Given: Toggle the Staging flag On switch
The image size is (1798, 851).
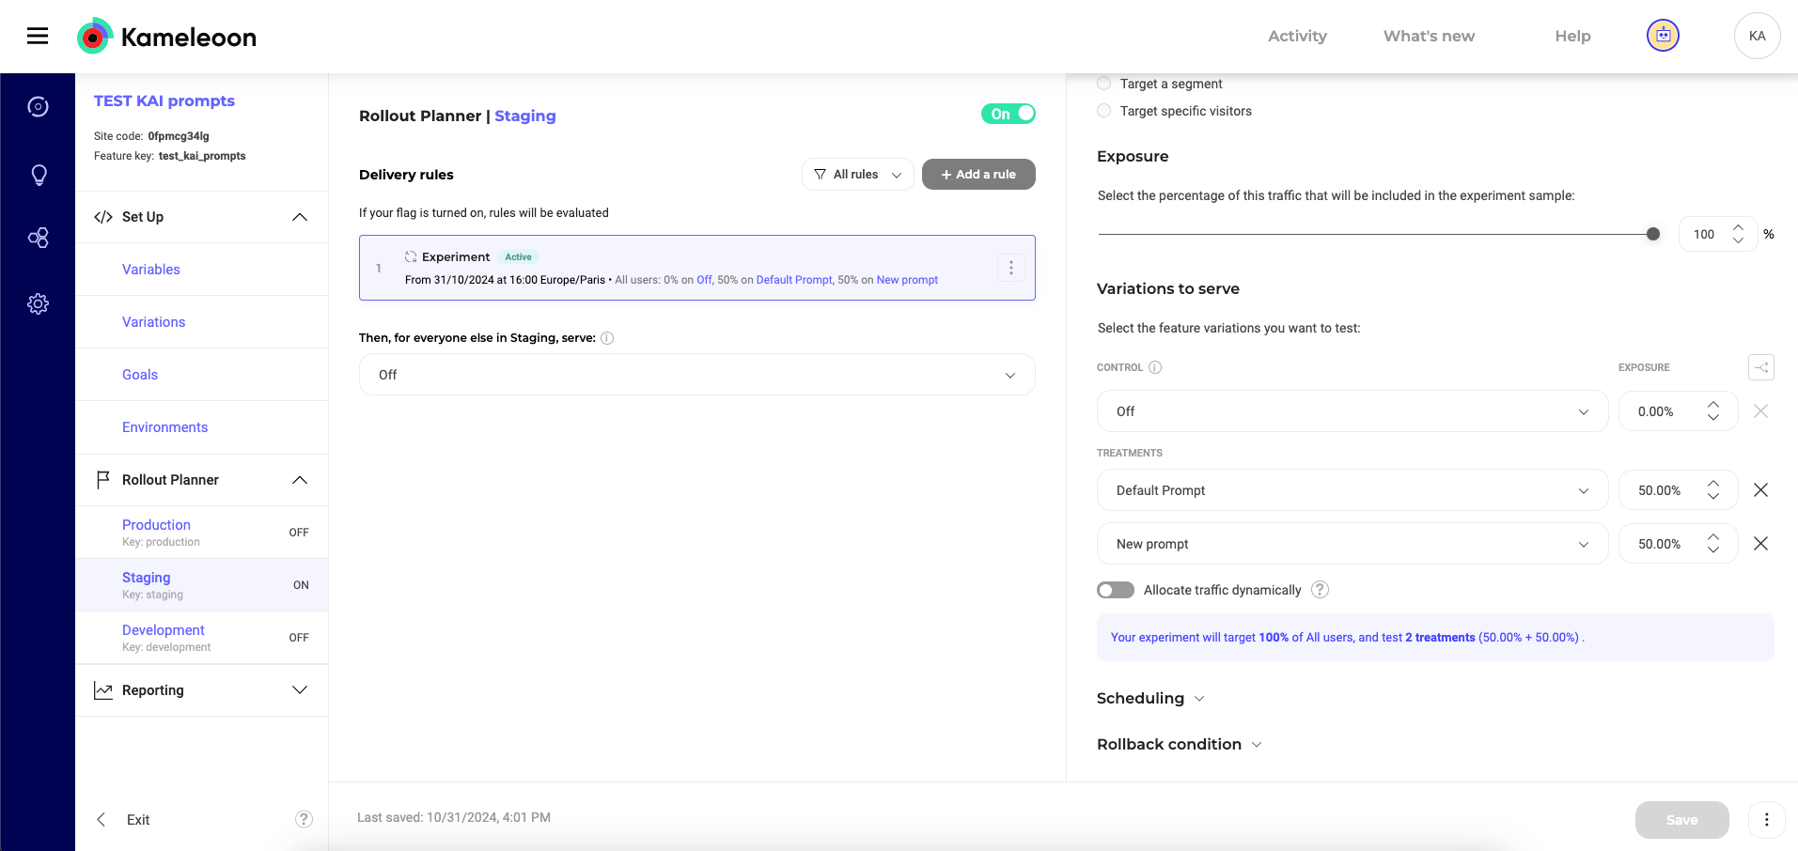Looking at the screenshot, I should (x=1008, y=114).
